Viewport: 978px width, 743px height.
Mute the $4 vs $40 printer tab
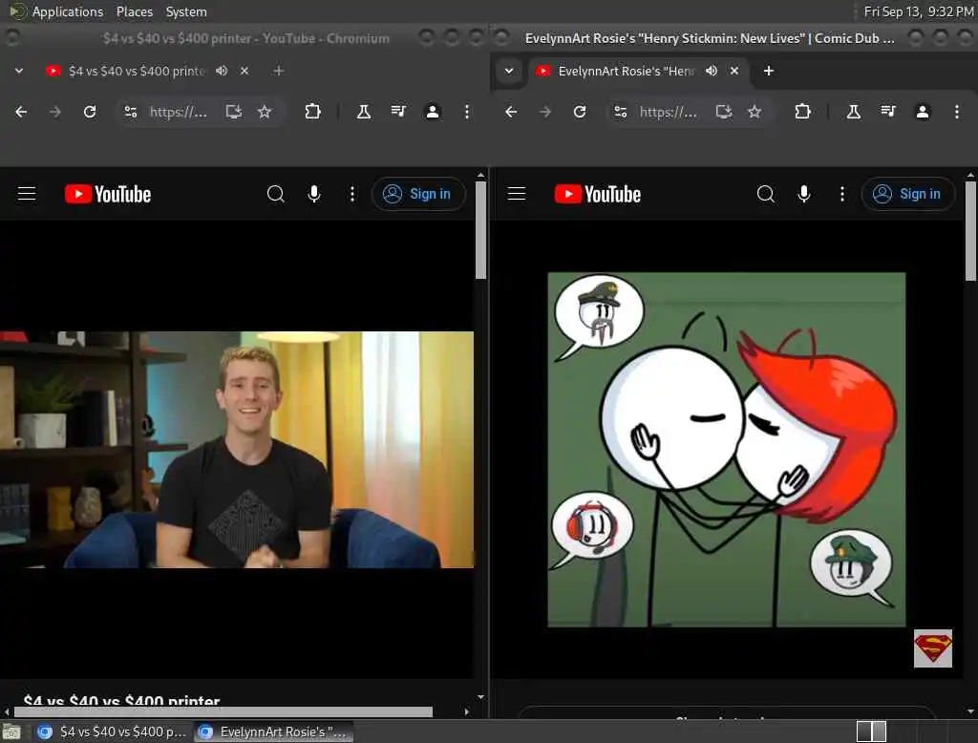[x=222, y=71]
